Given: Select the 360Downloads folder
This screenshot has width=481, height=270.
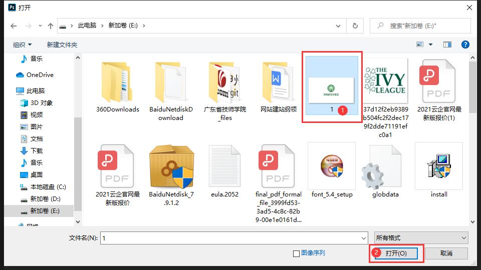Looking at the screenshot, I should coord(117,87).
